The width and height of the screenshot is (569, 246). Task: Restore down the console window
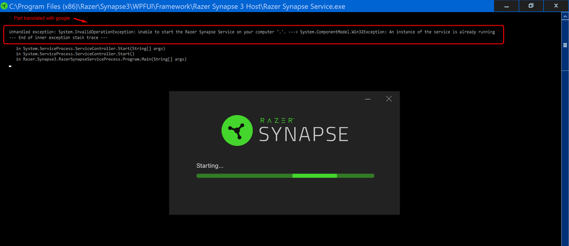(x=531, y=6)
